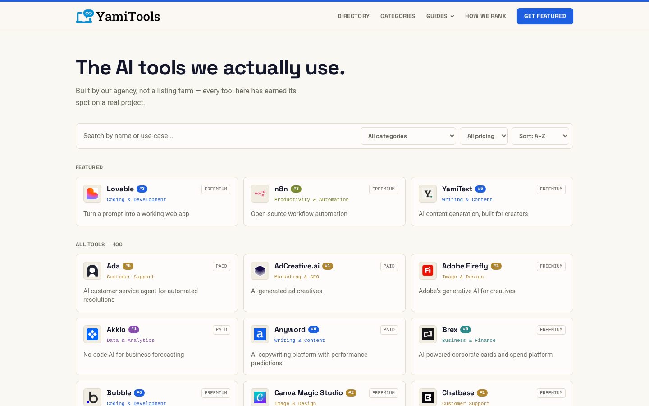Open the n8n tool logo

[x=260, y=194]
